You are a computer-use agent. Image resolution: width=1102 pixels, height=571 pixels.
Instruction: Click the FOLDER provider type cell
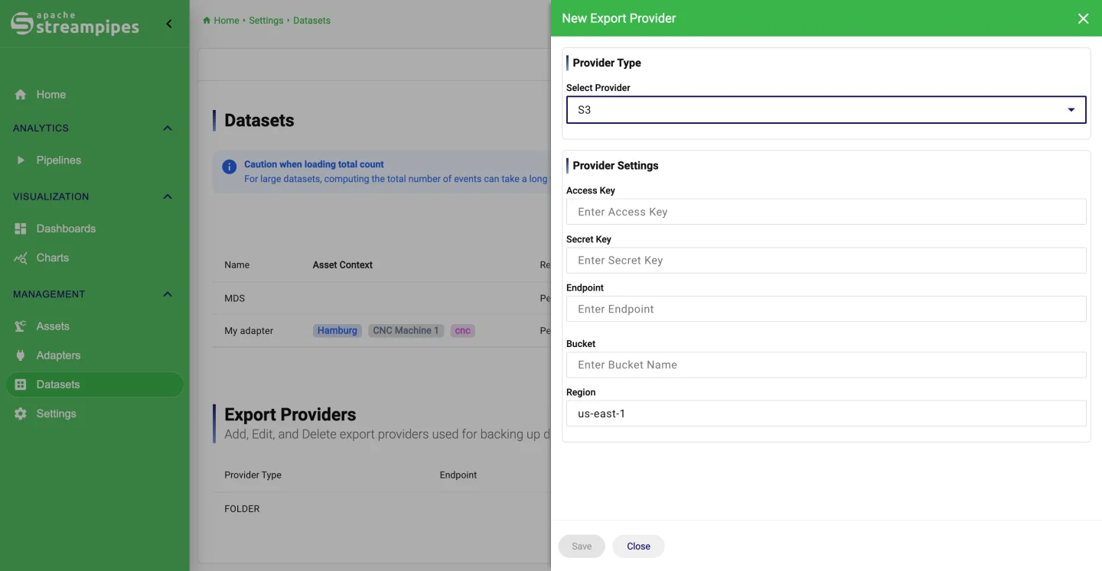tap(242, 509)
